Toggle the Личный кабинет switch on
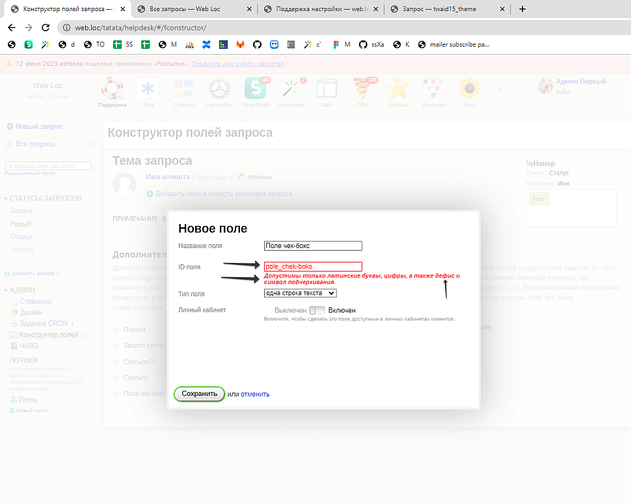Viewport: 631px width, 504px height. (317, 311)
